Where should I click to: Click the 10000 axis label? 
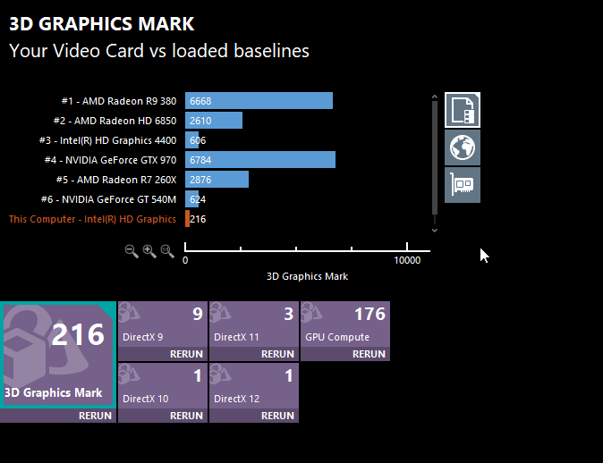pyautogui.click(x=407, y=260)
